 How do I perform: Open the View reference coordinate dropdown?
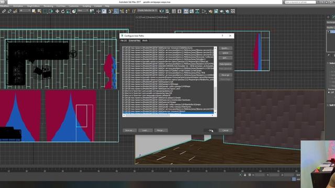(x=83, y=10)
